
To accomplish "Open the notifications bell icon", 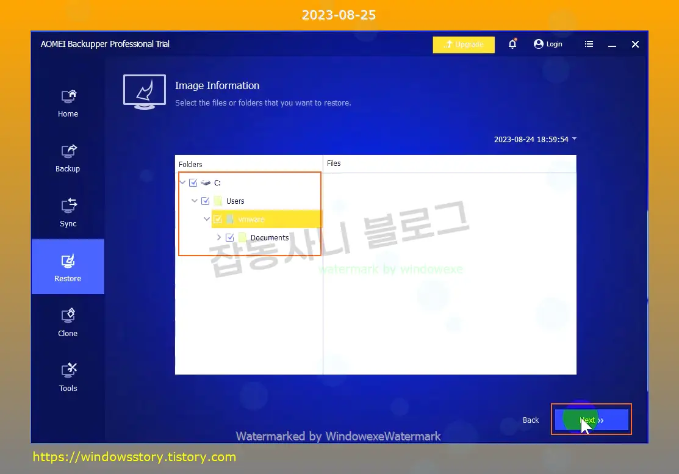I will 512,44.
